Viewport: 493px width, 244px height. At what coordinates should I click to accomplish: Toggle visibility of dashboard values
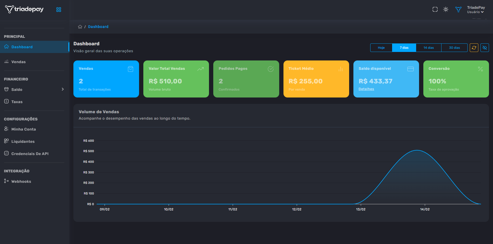[x=485, y=48]
